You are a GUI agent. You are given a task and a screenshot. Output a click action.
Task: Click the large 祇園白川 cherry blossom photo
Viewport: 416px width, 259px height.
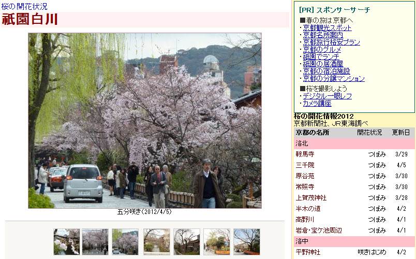(x=145, y=121)
